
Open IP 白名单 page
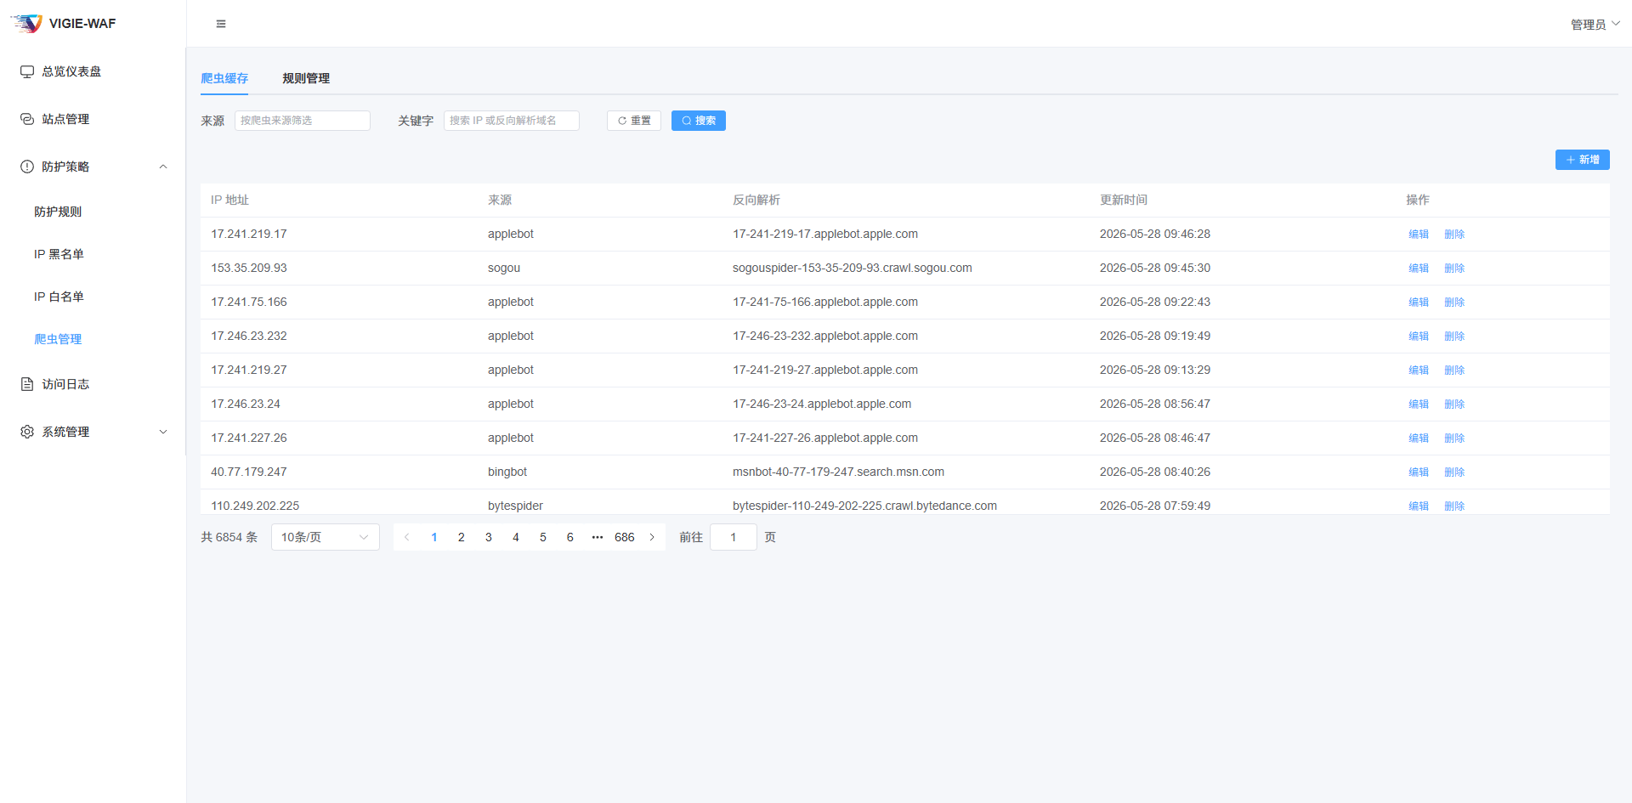tap(93, 297)
